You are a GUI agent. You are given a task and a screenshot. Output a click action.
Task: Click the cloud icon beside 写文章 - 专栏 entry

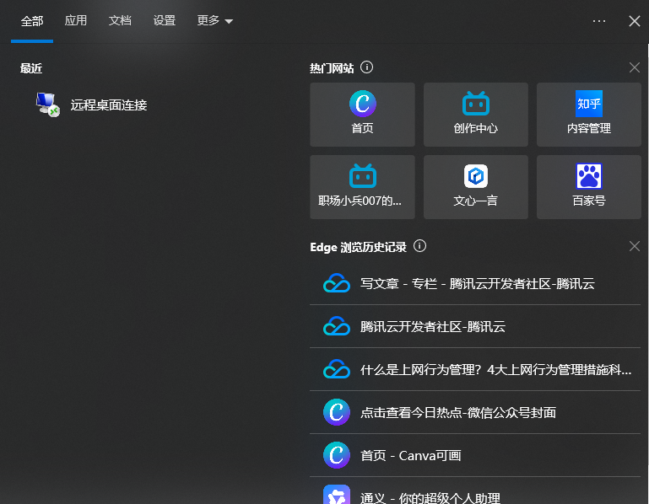(337, 283)
